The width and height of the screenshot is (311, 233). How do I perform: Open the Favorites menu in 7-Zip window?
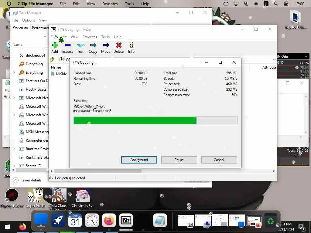[90, 37]
